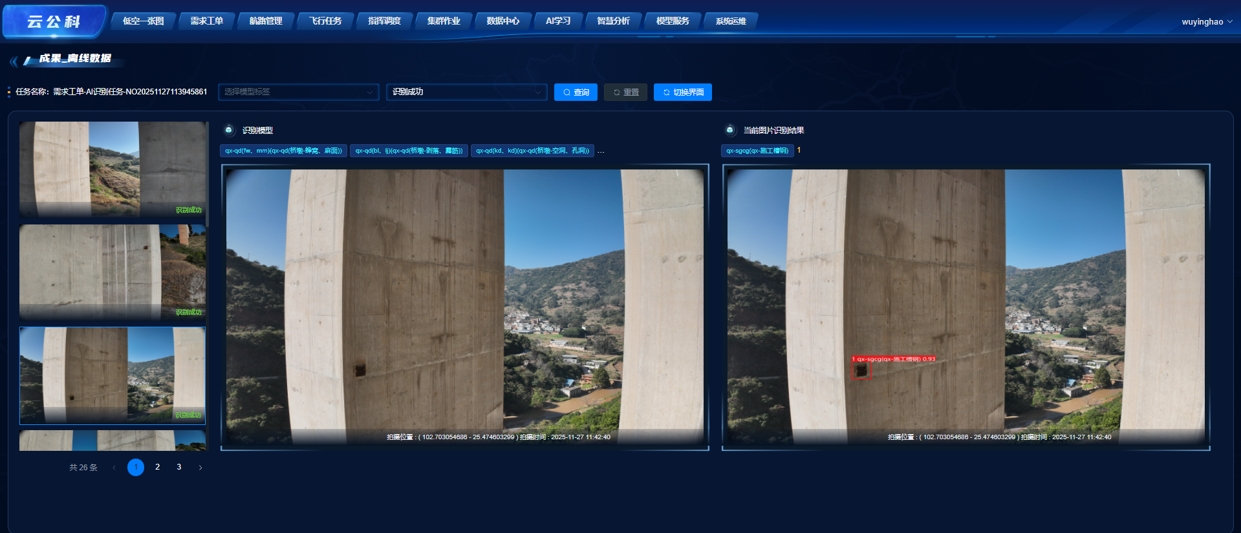Click the 切换界面 switch view button
1241x533 pixels.
[x=683, y=92]
